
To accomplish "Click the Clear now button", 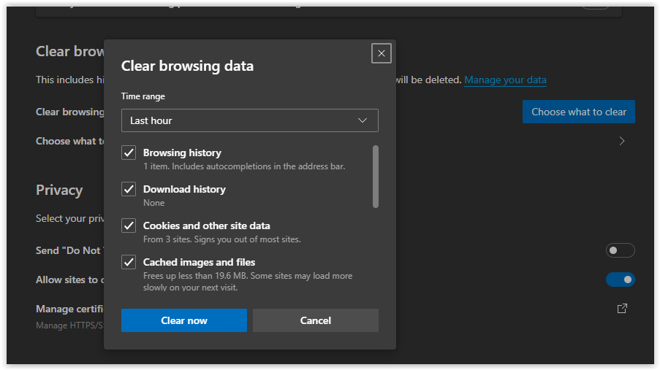I will (184, 320).
